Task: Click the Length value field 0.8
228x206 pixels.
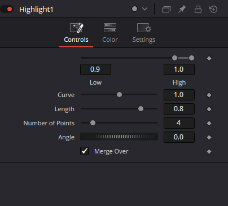Action: point(179,109)
